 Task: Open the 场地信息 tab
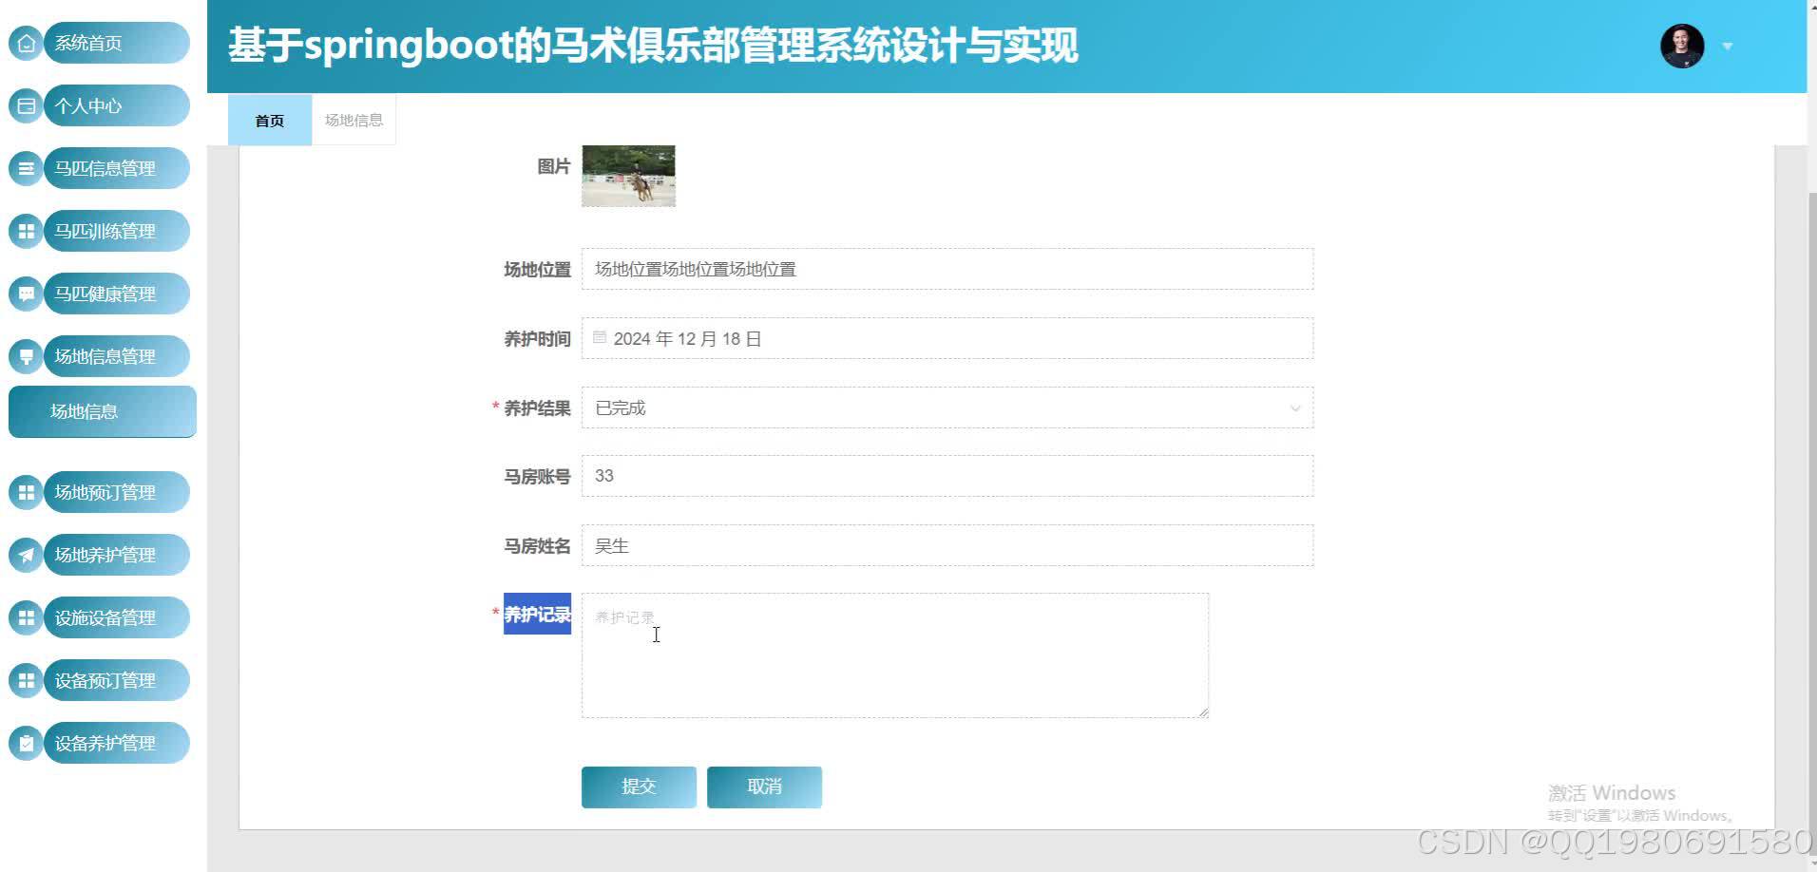coord(353,120)
